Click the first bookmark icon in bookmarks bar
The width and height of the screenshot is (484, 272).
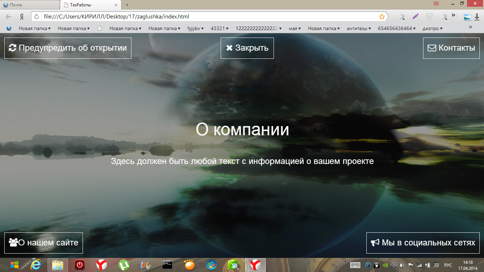click(9, 28)
